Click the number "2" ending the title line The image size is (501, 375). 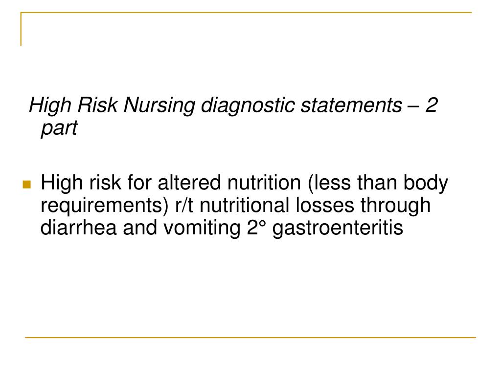[431, 105]
